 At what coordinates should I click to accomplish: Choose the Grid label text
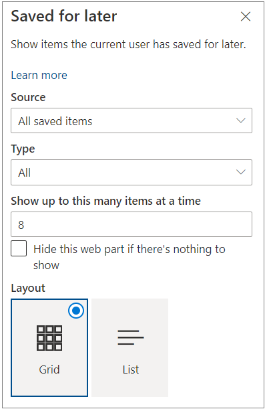click(x=49, y=369)
